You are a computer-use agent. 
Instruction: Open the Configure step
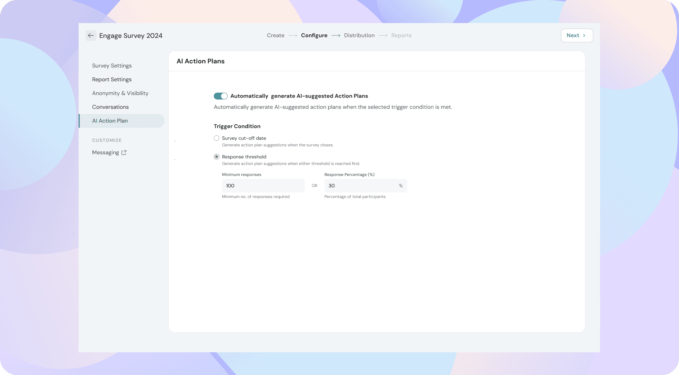[314, 35]
